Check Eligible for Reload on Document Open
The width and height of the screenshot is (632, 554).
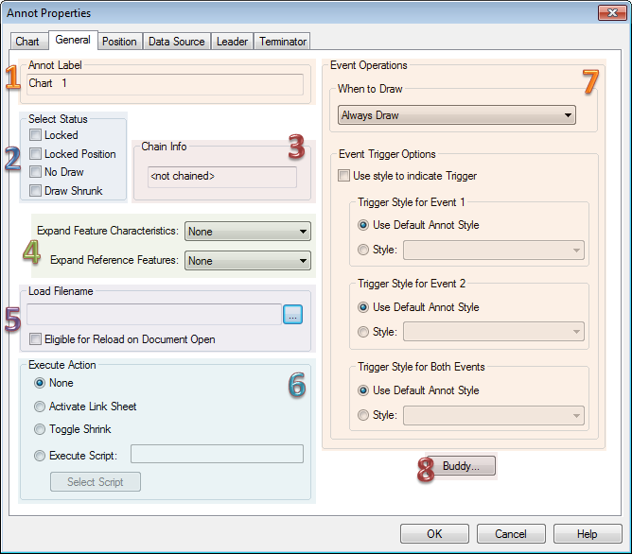point(36,339)
